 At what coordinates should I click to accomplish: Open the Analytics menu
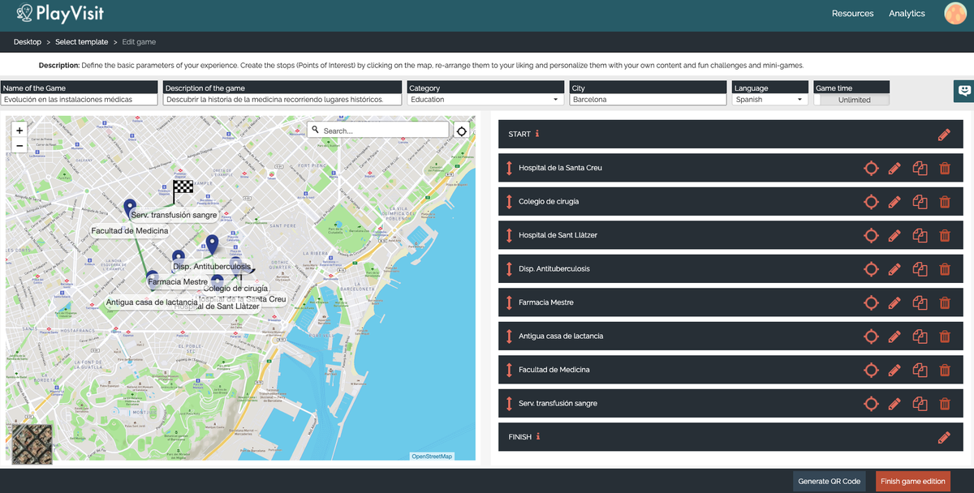click(907, 13)
